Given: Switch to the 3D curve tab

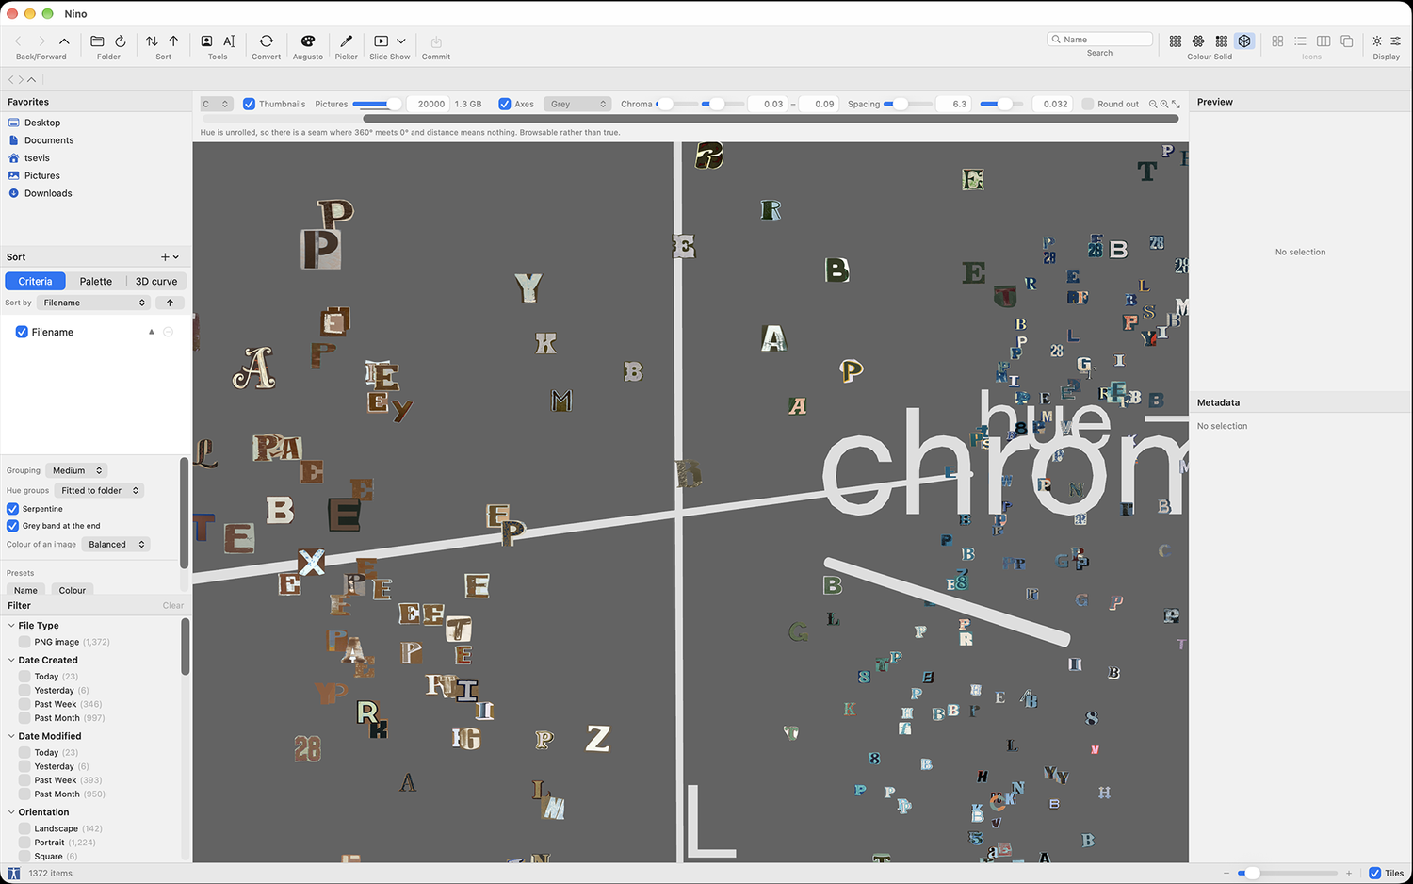Looking at the screenshot, I should [x=156, y=281].
